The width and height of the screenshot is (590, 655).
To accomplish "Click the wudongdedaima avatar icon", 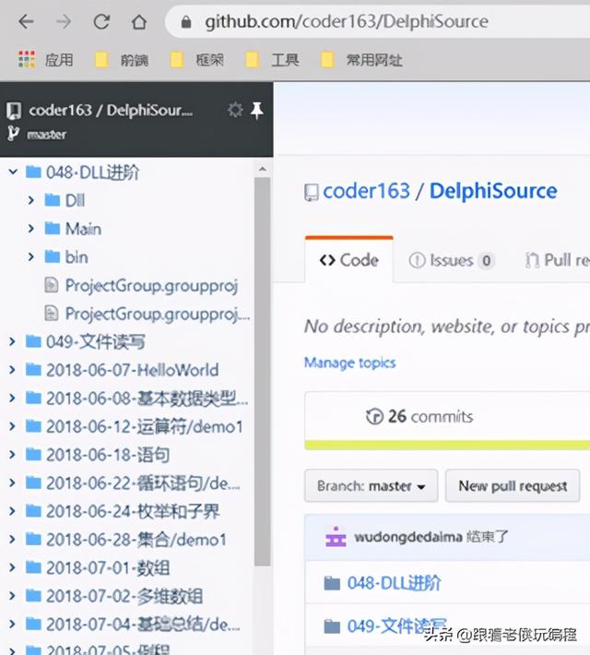I will coord(336,536).
